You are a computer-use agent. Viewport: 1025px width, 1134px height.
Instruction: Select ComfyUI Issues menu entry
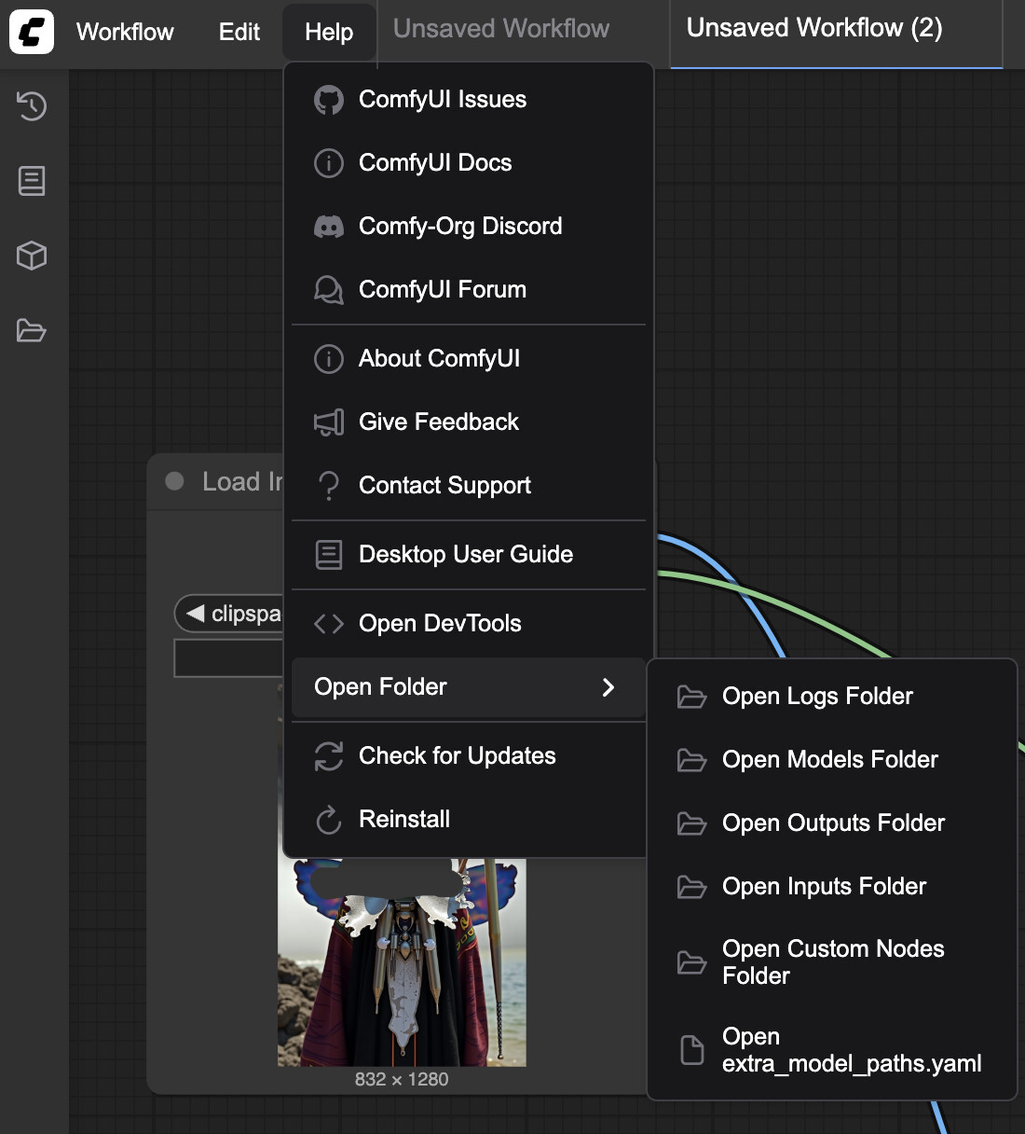[469, 100]
